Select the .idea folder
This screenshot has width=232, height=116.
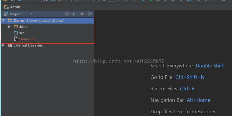pyautogui.click(x=21, y=27)
